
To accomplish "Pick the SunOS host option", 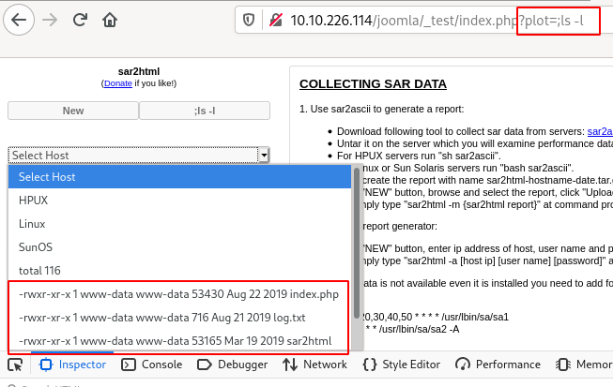I will [x=34, y=247].
